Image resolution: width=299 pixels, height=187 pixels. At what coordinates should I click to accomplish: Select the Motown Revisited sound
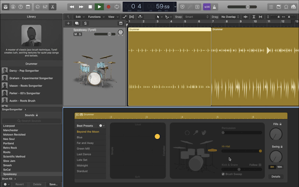click(x=14, y=135)
